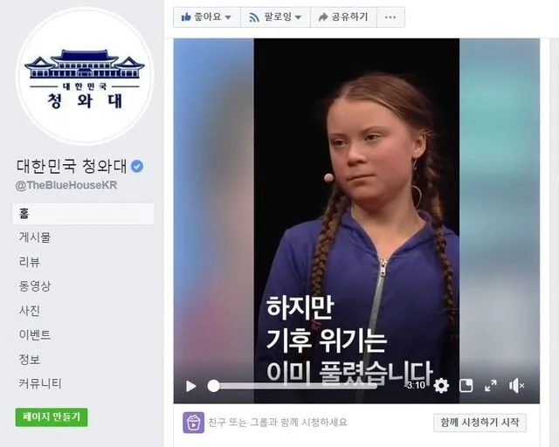Start watch party with 함께 시청하기 시작
This screenshot has height=447, width=559.
point(480,423)
